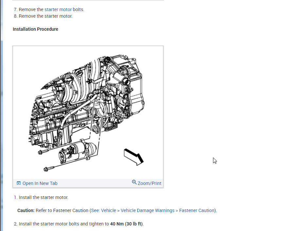This screenshot has height=231, width=288.
Task: Click the Open In New Tab link
Action: [x=40, y=183]
